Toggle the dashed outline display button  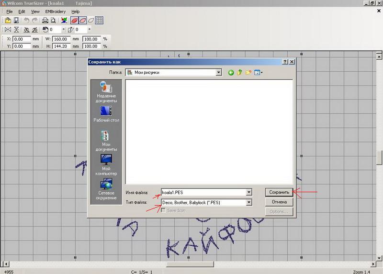[90, 21]
